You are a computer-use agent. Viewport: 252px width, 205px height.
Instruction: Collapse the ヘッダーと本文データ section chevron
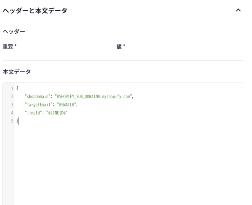(x=238, y=11)
